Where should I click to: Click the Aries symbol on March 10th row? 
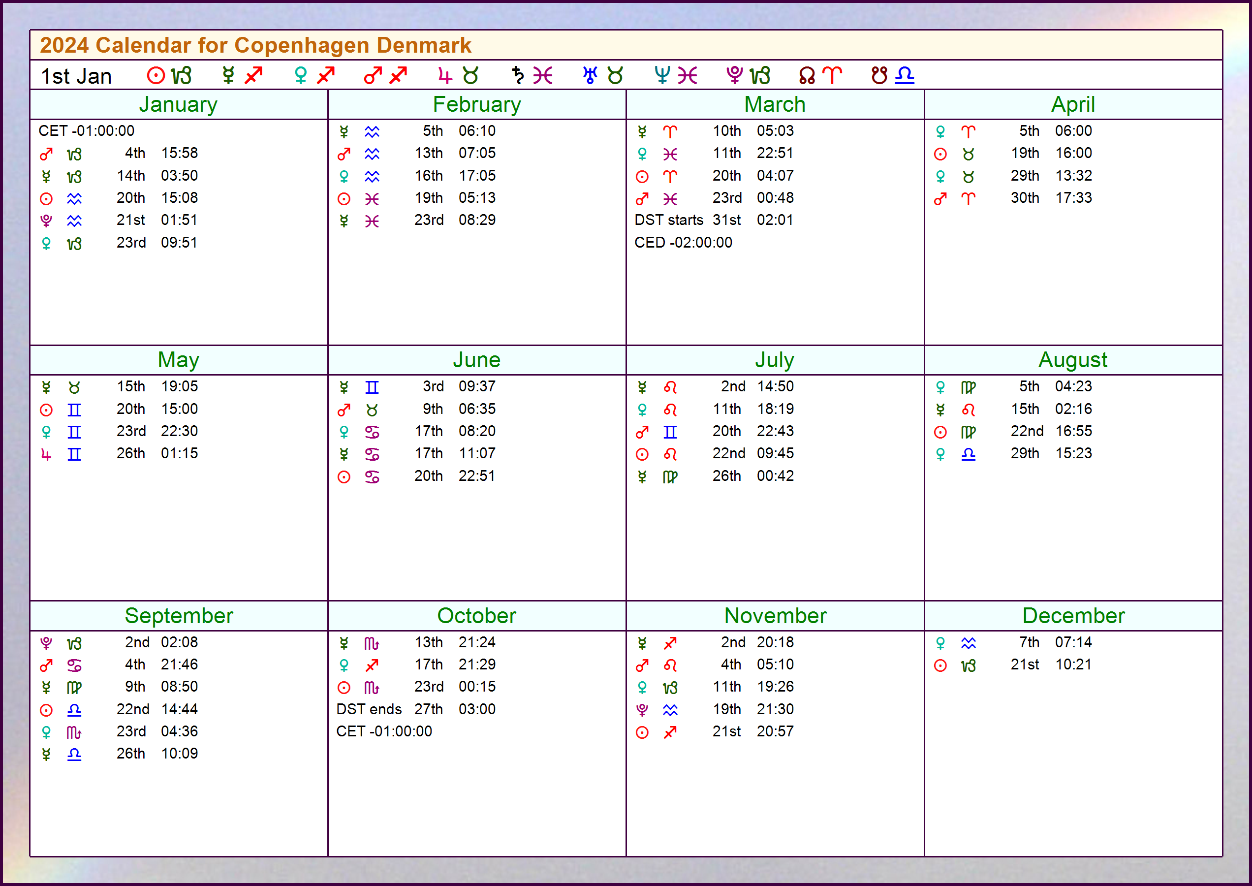pyautogui.click(x=670, y=132)
